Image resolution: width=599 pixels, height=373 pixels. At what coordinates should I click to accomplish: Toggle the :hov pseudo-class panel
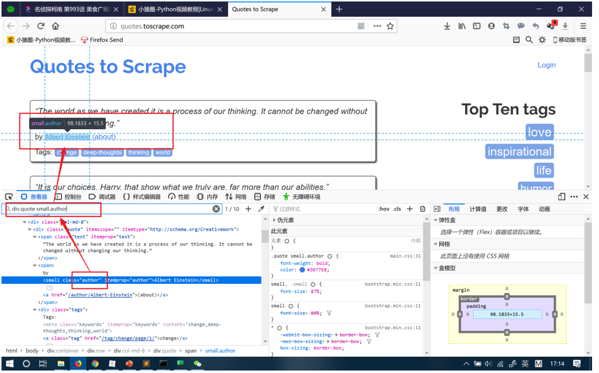point(384,209)
